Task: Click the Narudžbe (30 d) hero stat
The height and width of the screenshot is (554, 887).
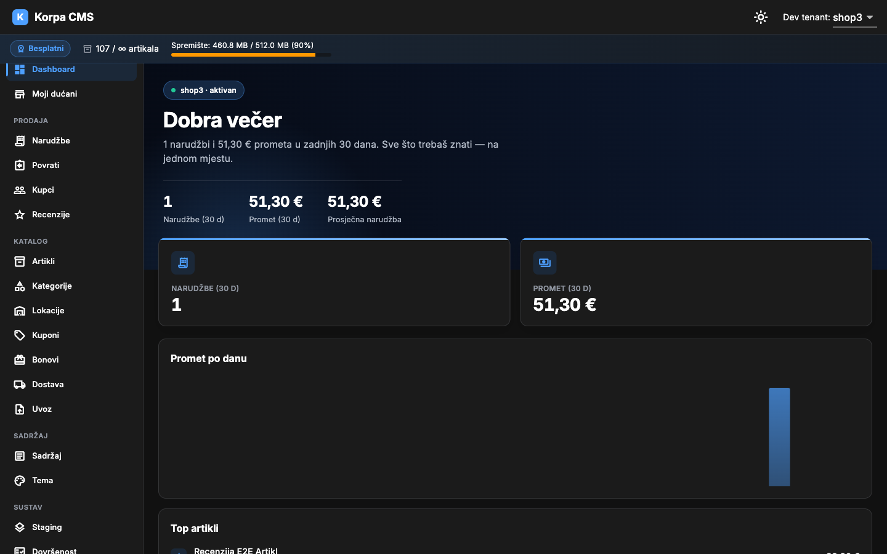Action: pyautogui.click(x=193, y=209)
